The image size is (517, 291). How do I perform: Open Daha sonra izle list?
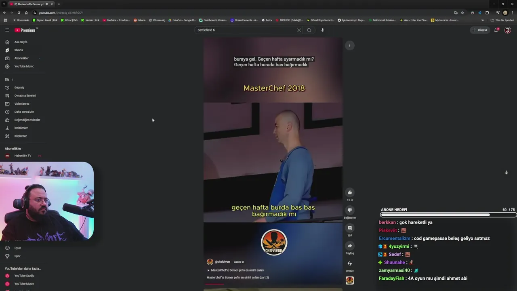click(24, 112)
